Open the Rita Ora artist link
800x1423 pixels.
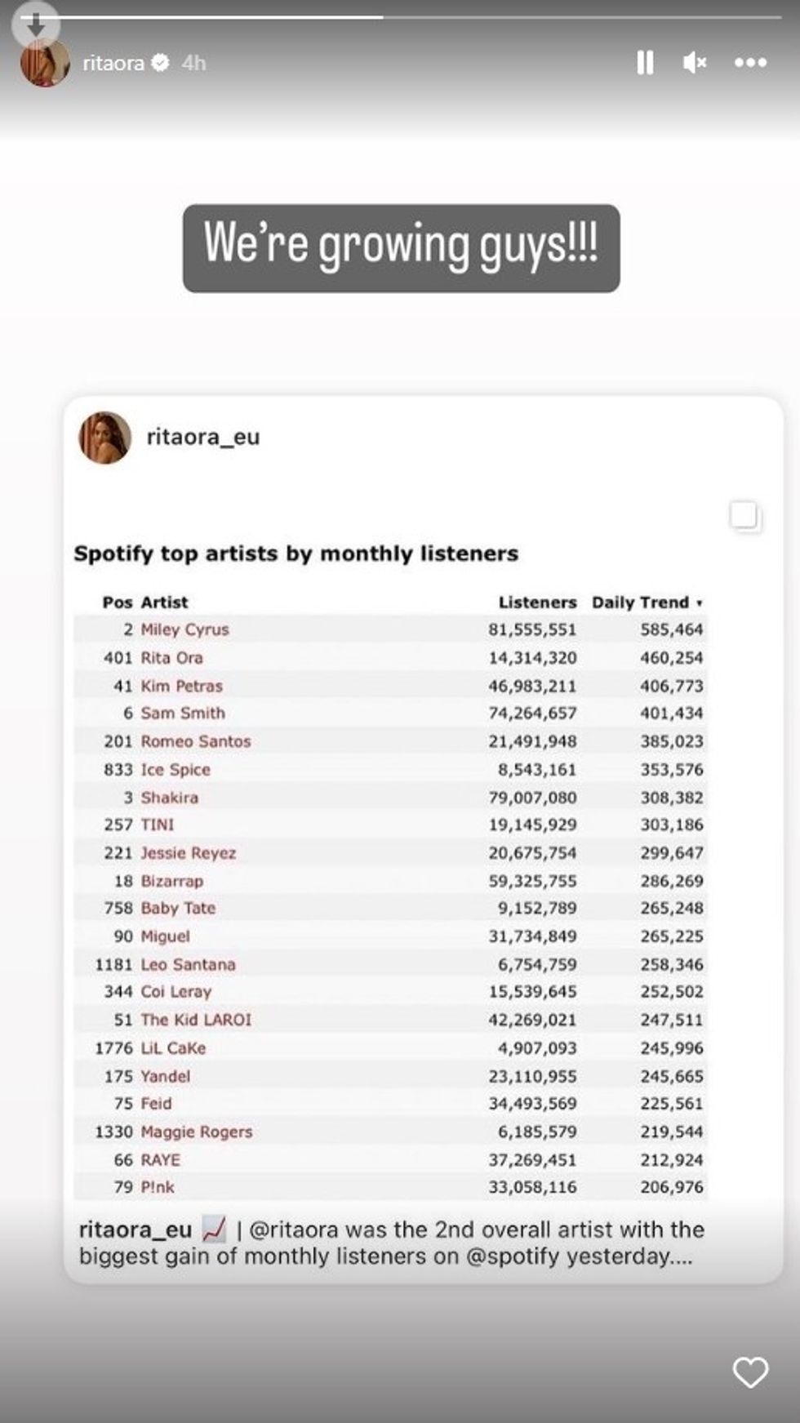[171, 657]
